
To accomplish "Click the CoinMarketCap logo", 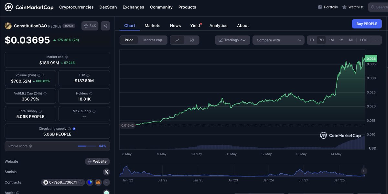I will [29, 7].
